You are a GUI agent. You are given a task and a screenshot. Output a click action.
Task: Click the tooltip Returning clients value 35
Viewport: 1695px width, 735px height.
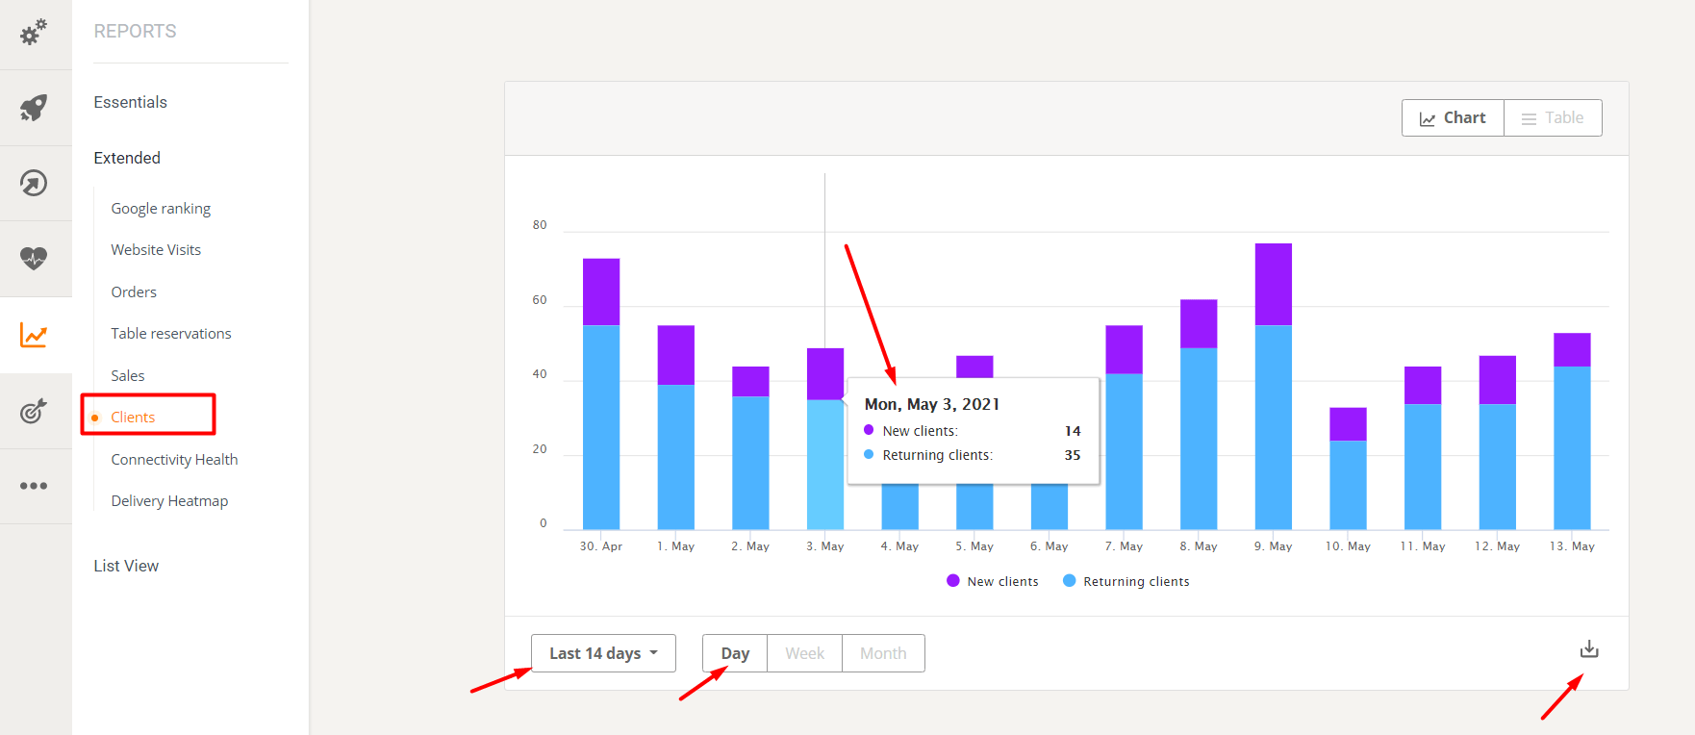(x=1073, y=455)
